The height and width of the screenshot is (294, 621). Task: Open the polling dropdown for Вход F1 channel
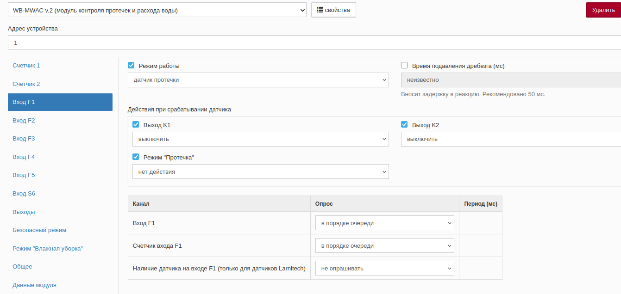click(x=385, y=223)
